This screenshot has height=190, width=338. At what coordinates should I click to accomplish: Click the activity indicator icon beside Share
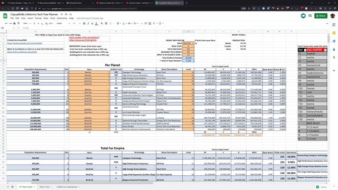pos(303,16)
